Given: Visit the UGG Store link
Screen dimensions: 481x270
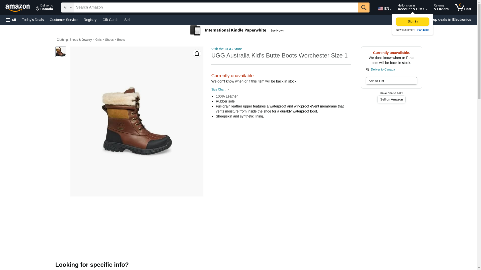Looking at the screenshot, I should [x=226, y=49].
